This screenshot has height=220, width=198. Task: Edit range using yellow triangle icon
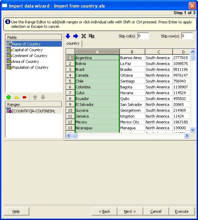[16, 97]
